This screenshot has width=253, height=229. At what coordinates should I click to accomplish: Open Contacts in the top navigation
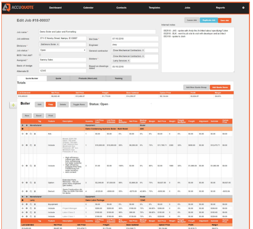coord(121,8)
